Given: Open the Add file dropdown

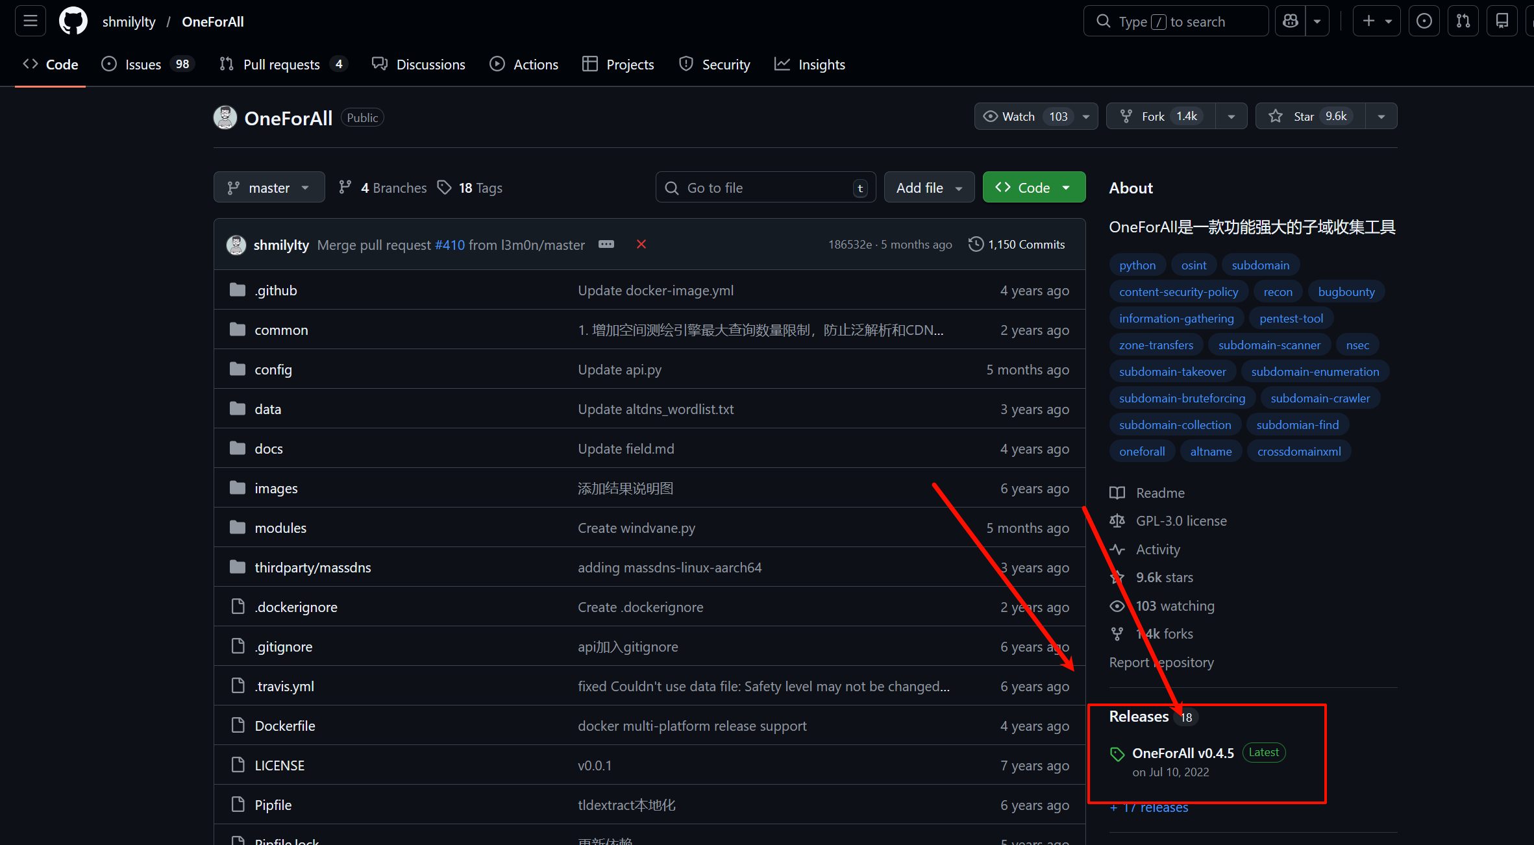Looking at the screenshot, I should 928,188.
